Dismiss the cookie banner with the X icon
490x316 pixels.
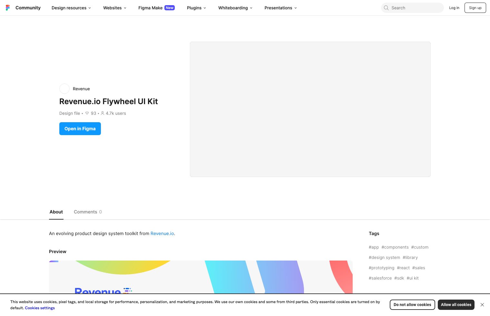point(482,305)
